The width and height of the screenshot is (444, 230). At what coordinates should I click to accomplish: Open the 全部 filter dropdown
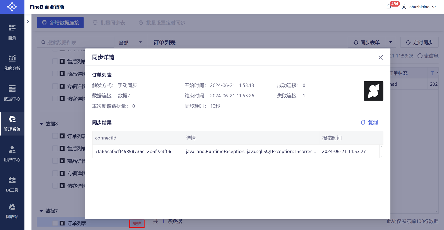131,43
